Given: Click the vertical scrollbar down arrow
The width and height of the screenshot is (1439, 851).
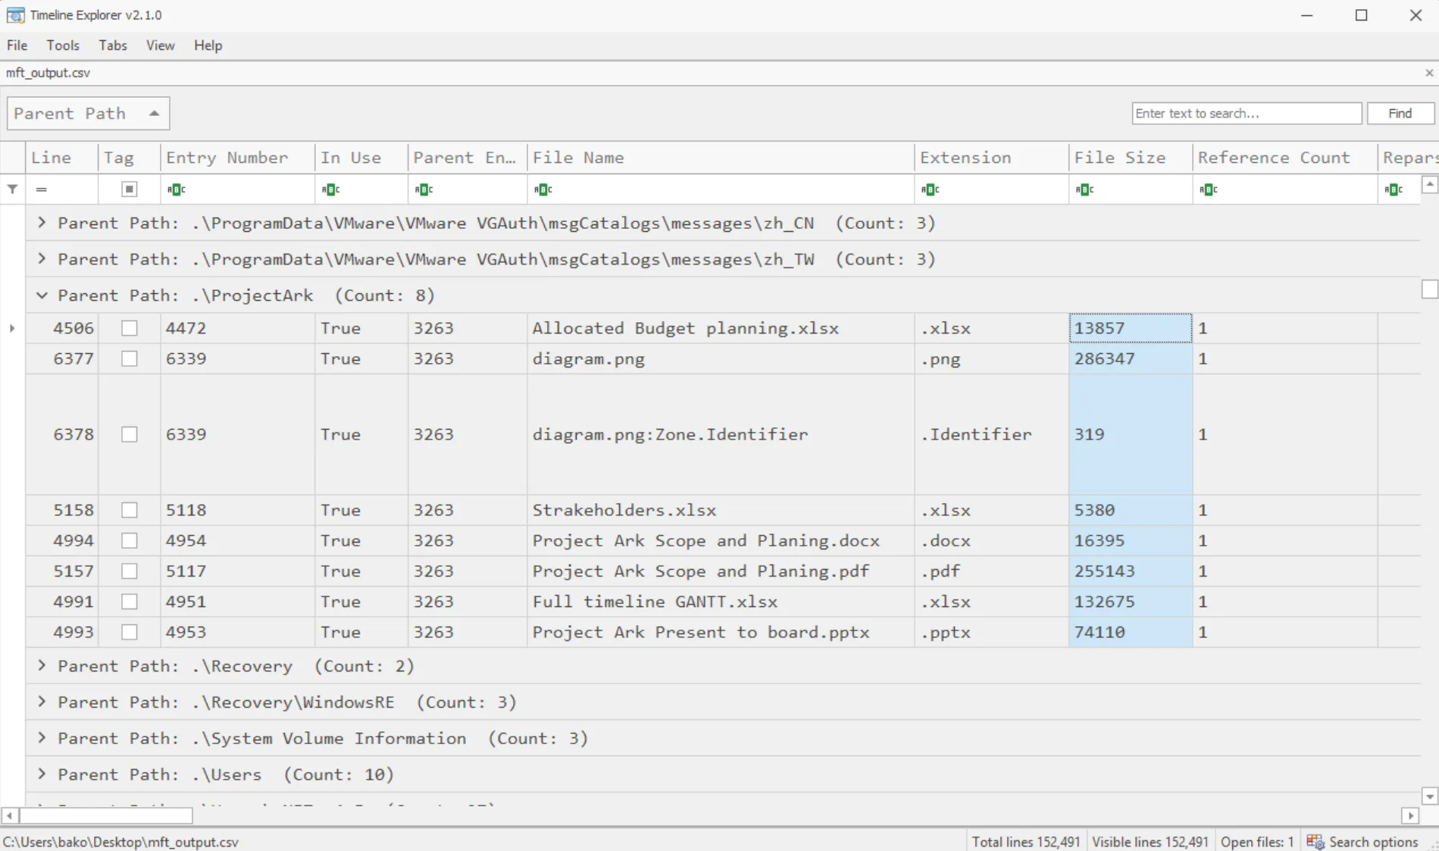Looking at the screenshot, I should click(x=1430, y=796).
